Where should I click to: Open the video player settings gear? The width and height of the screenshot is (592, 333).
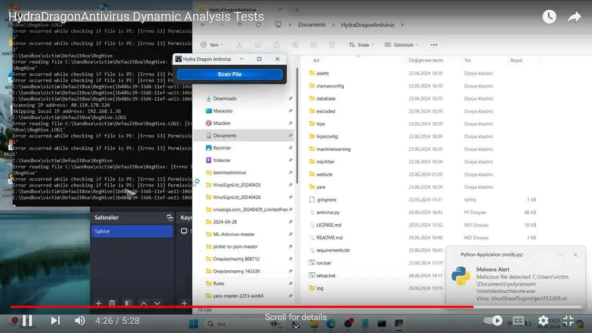pyautogui.click(x=543, y=320)
